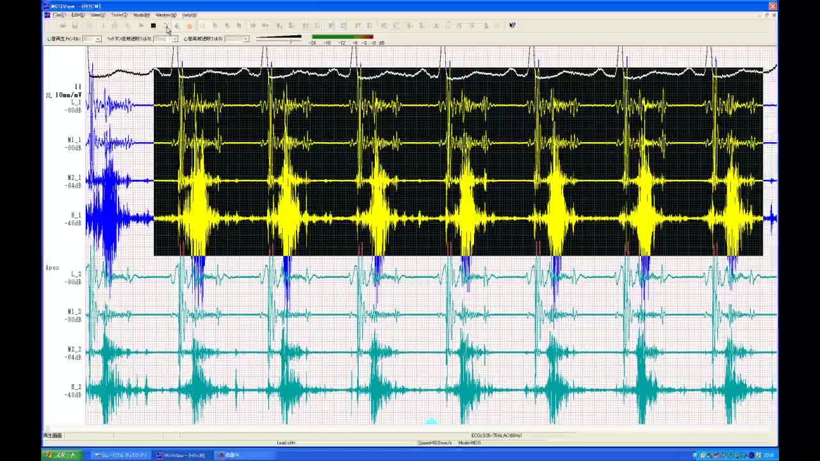
Task: Open the File menu
Action: [x=59, y=15]
